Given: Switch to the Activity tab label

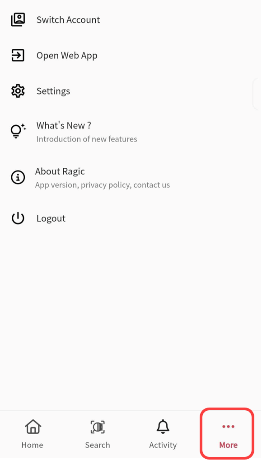Looking at the screenshot, I should click(x=163, y=445).
